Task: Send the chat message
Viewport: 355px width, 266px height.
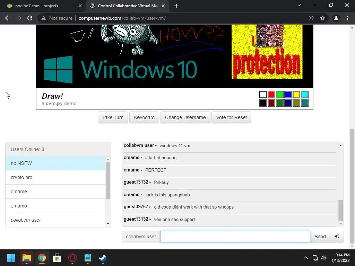Action: 320,236
